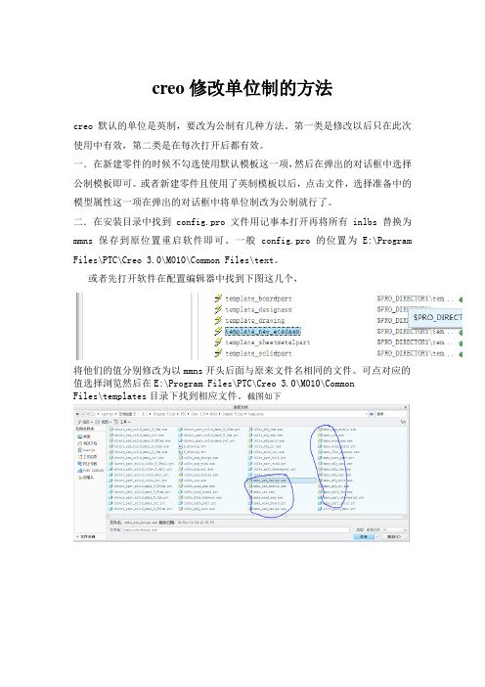Click lightning icon beside template_solidpart
Screen dimensions: 485x687
218,352
